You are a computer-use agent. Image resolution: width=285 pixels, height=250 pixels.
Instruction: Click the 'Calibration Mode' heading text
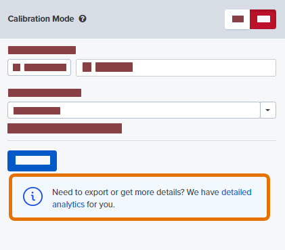[x=41, y=19]
